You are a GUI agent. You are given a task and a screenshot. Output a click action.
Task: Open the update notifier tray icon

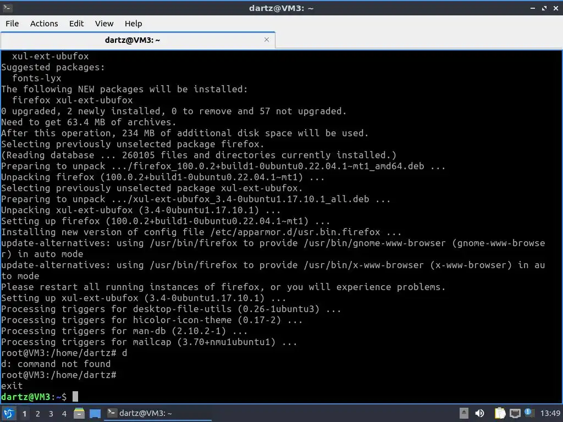[528, 413]
